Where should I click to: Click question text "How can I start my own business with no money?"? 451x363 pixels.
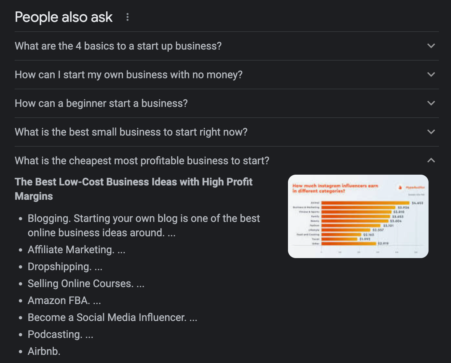(x=129, y=75)
